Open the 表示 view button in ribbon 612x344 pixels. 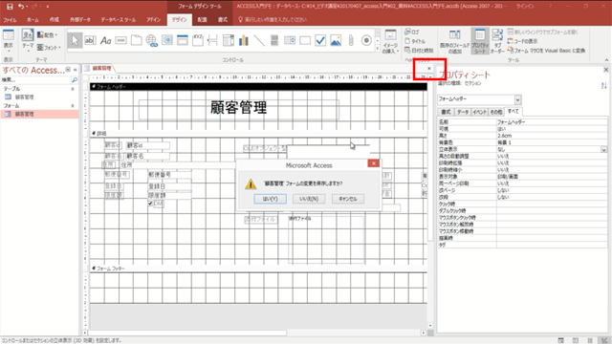[x=9, y=41]
